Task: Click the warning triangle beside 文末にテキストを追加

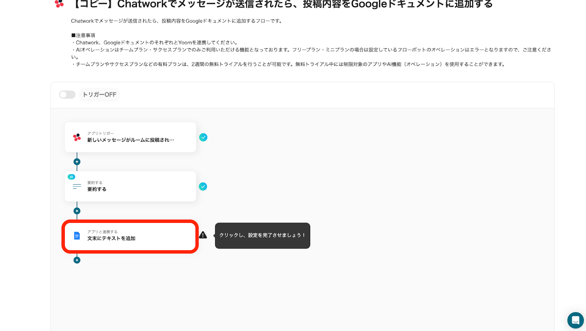Action: click(x=203, y=235)
